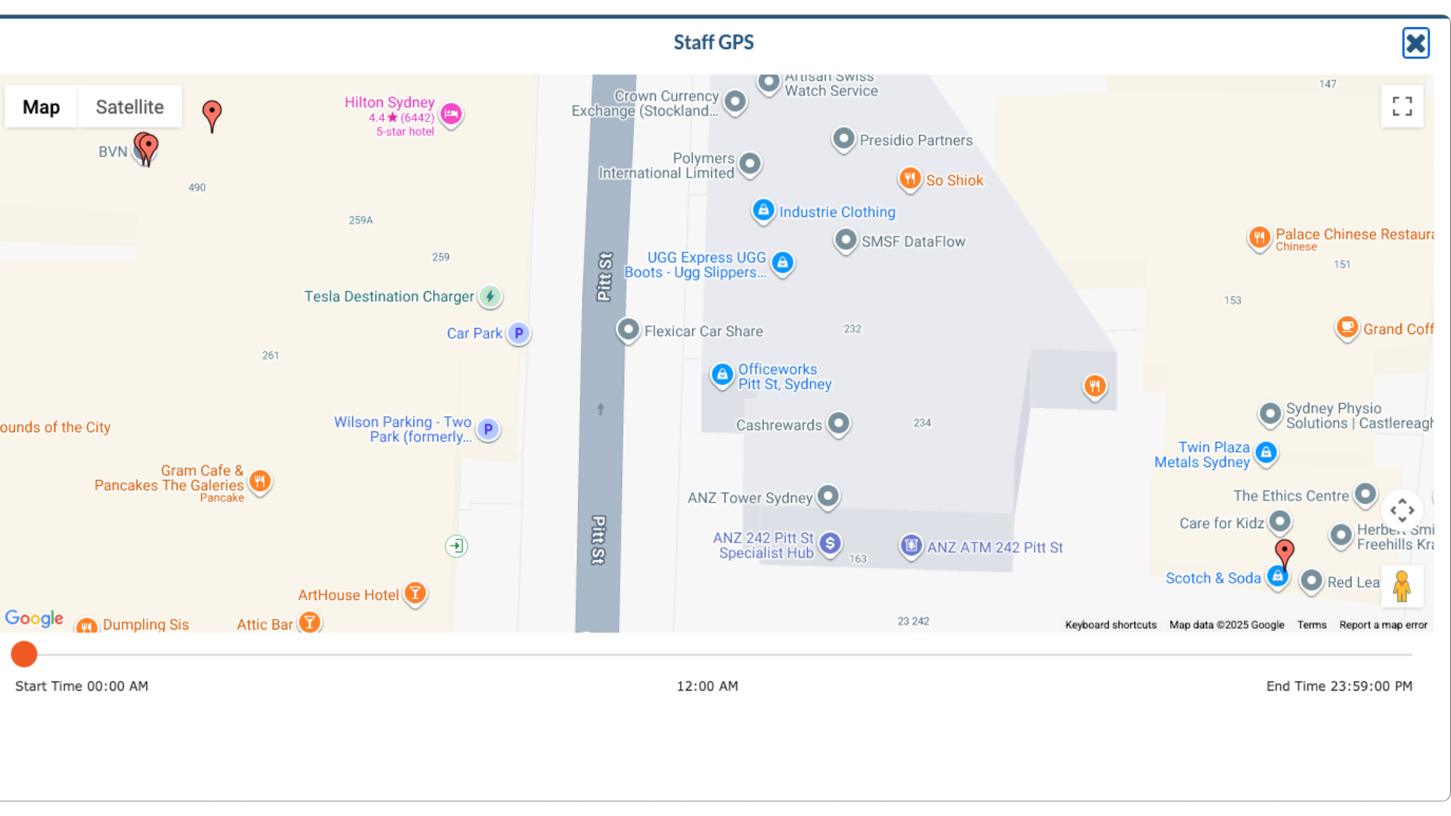
Task: Click Report a map error link
Action: (x=1383, y=625)
